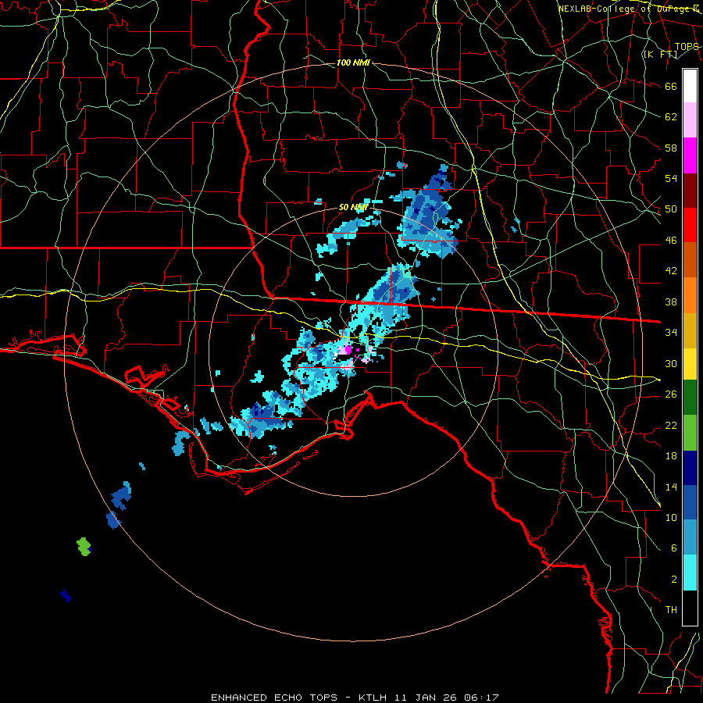The image size is (703, 703).
Task: Click the dark red legend swatch
Action: (690, 190)
